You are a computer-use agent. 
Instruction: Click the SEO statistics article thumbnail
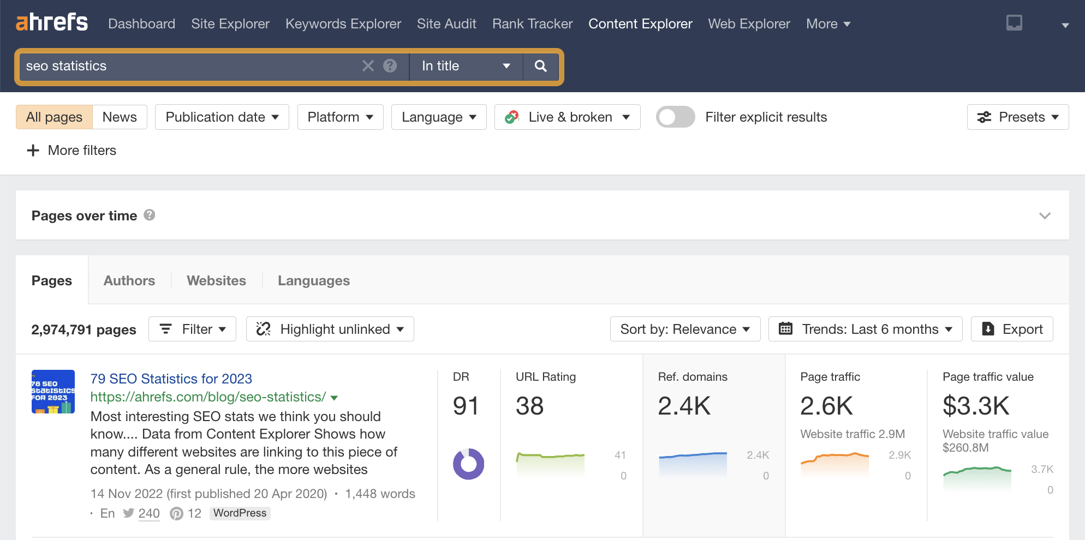pos(53,391)
